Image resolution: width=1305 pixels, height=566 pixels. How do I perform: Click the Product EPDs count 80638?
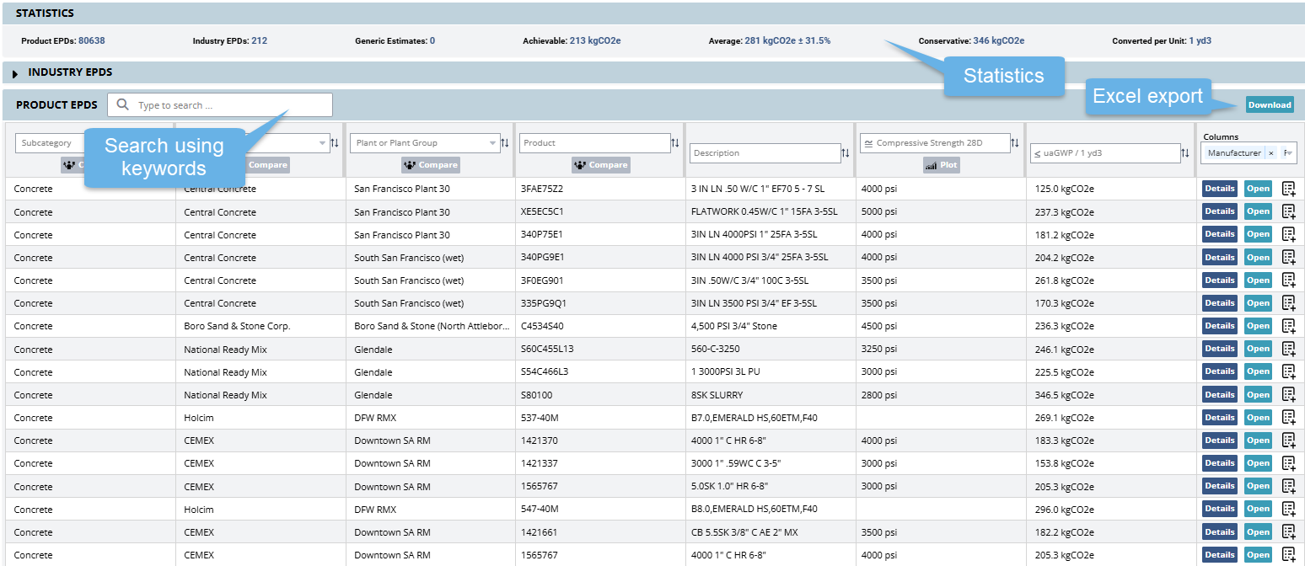92,40
